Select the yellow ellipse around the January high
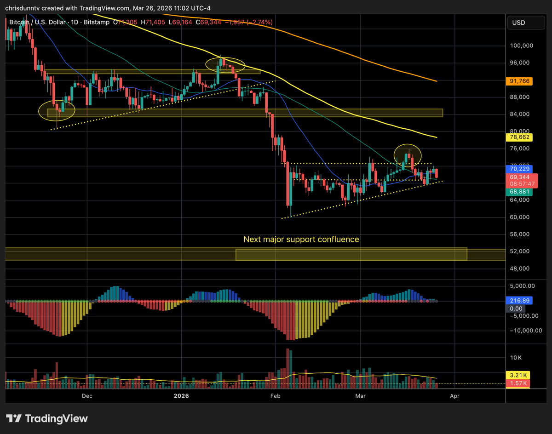The width and height of the screenshot is (552, 434). pos(224,65)
